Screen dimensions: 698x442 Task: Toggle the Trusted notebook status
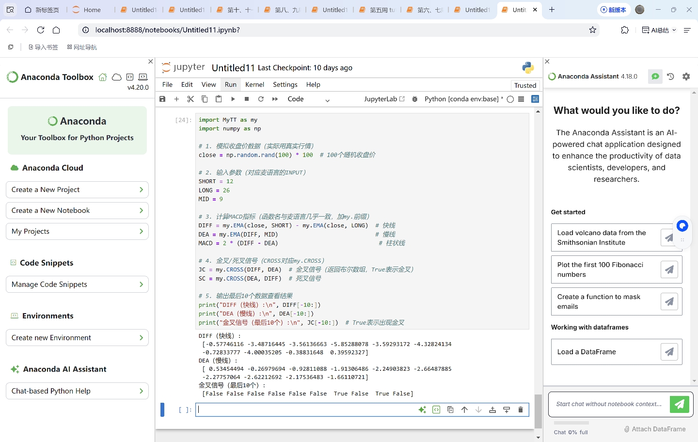525,85
